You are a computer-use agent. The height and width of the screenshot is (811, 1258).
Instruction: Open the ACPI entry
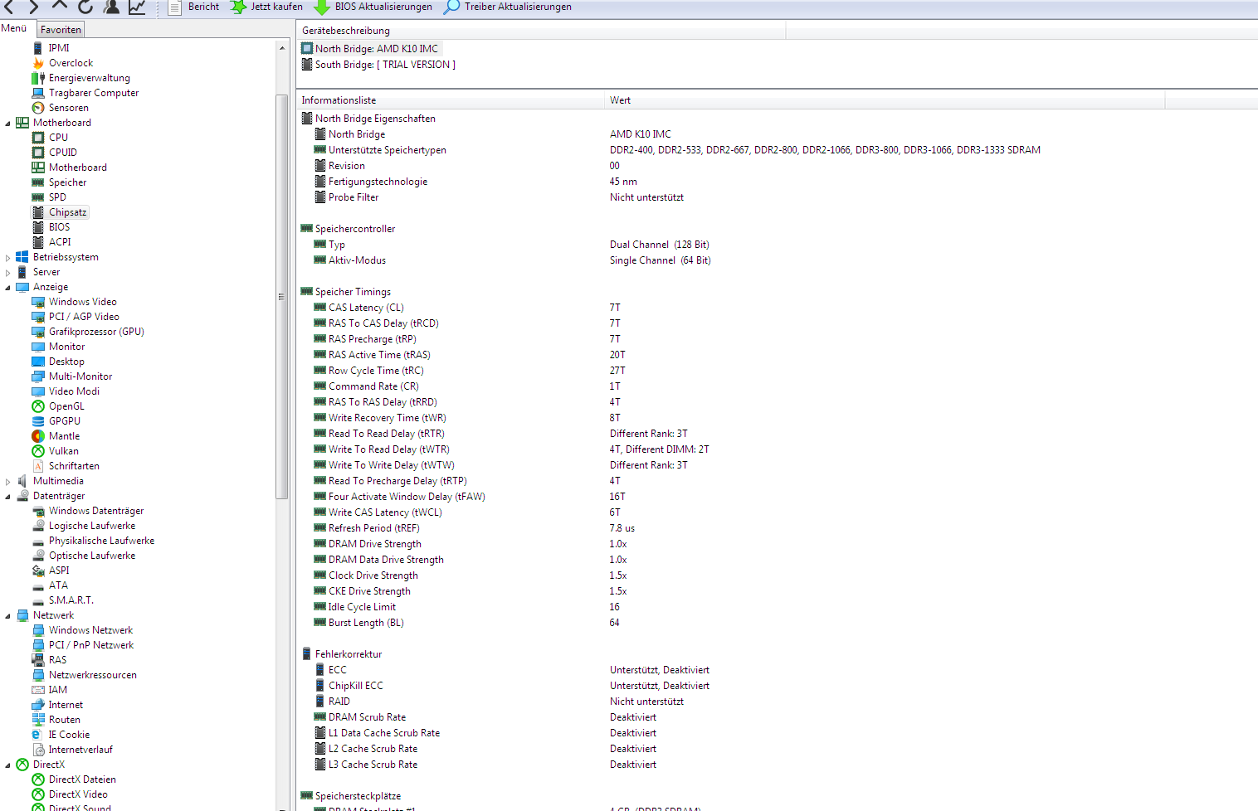pos(60,242)
